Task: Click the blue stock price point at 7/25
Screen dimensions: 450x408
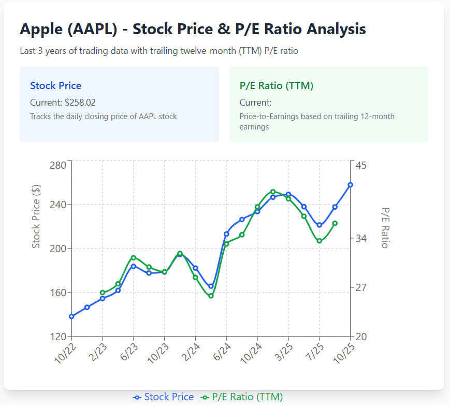Action: [x=320, y=225]
